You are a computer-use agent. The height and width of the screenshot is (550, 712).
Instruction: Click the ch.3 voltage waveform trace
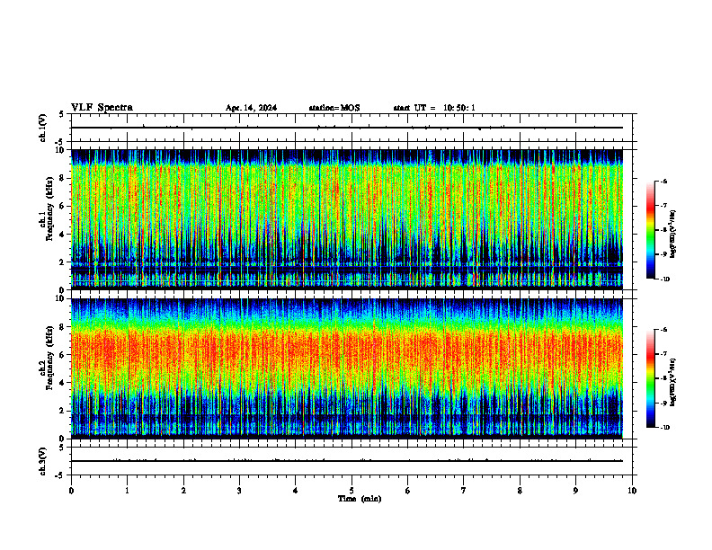click(347, 461)
